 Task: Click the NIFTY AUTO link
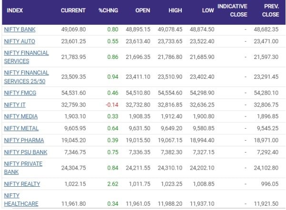click(20, 41)
